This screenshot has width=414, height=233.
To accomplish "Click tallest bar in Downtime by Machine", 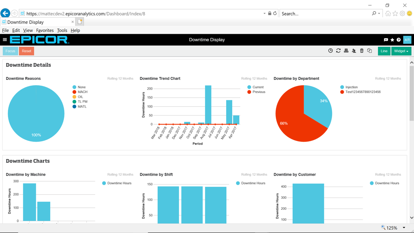I will click(29, 202).
